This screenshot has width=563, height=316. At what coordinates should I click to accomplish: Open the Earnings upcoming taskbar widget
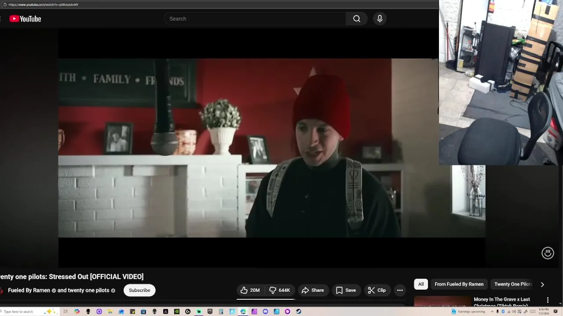coord(468,312)
